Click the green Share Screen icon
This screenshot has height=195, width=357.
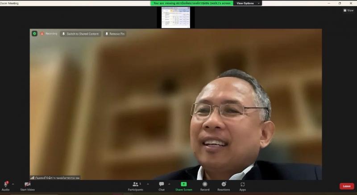184,184
